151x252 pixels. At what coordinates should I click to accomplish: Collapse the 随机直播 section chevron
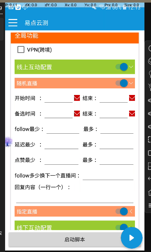(131, 83)
